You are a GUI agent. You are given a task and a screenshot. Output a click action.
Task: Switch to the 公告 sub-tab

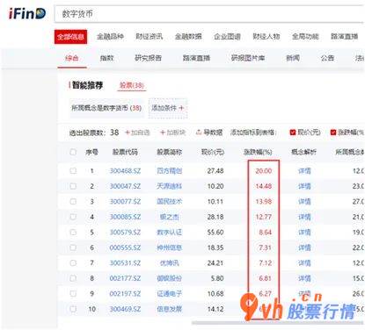(327, 58)
